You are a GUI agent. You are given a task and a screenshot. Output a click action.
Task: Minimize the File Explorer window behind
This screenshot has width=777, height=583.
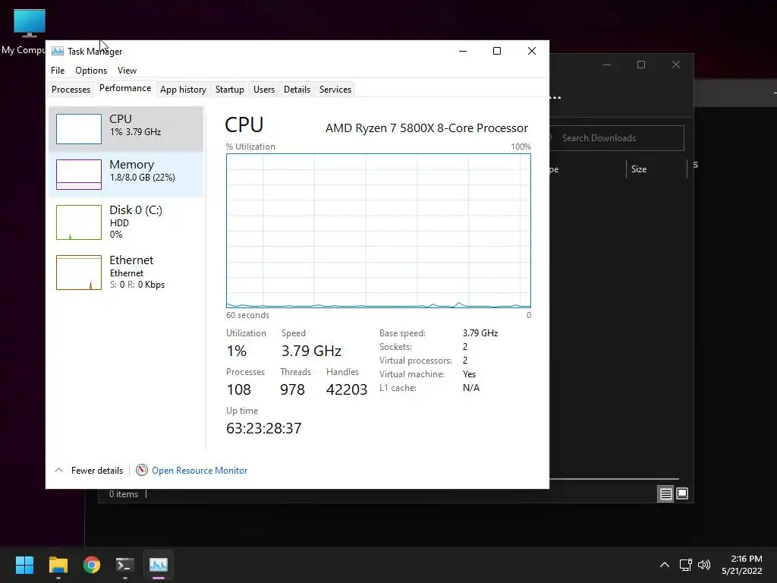pyautogui.click(x=607, y=65)
